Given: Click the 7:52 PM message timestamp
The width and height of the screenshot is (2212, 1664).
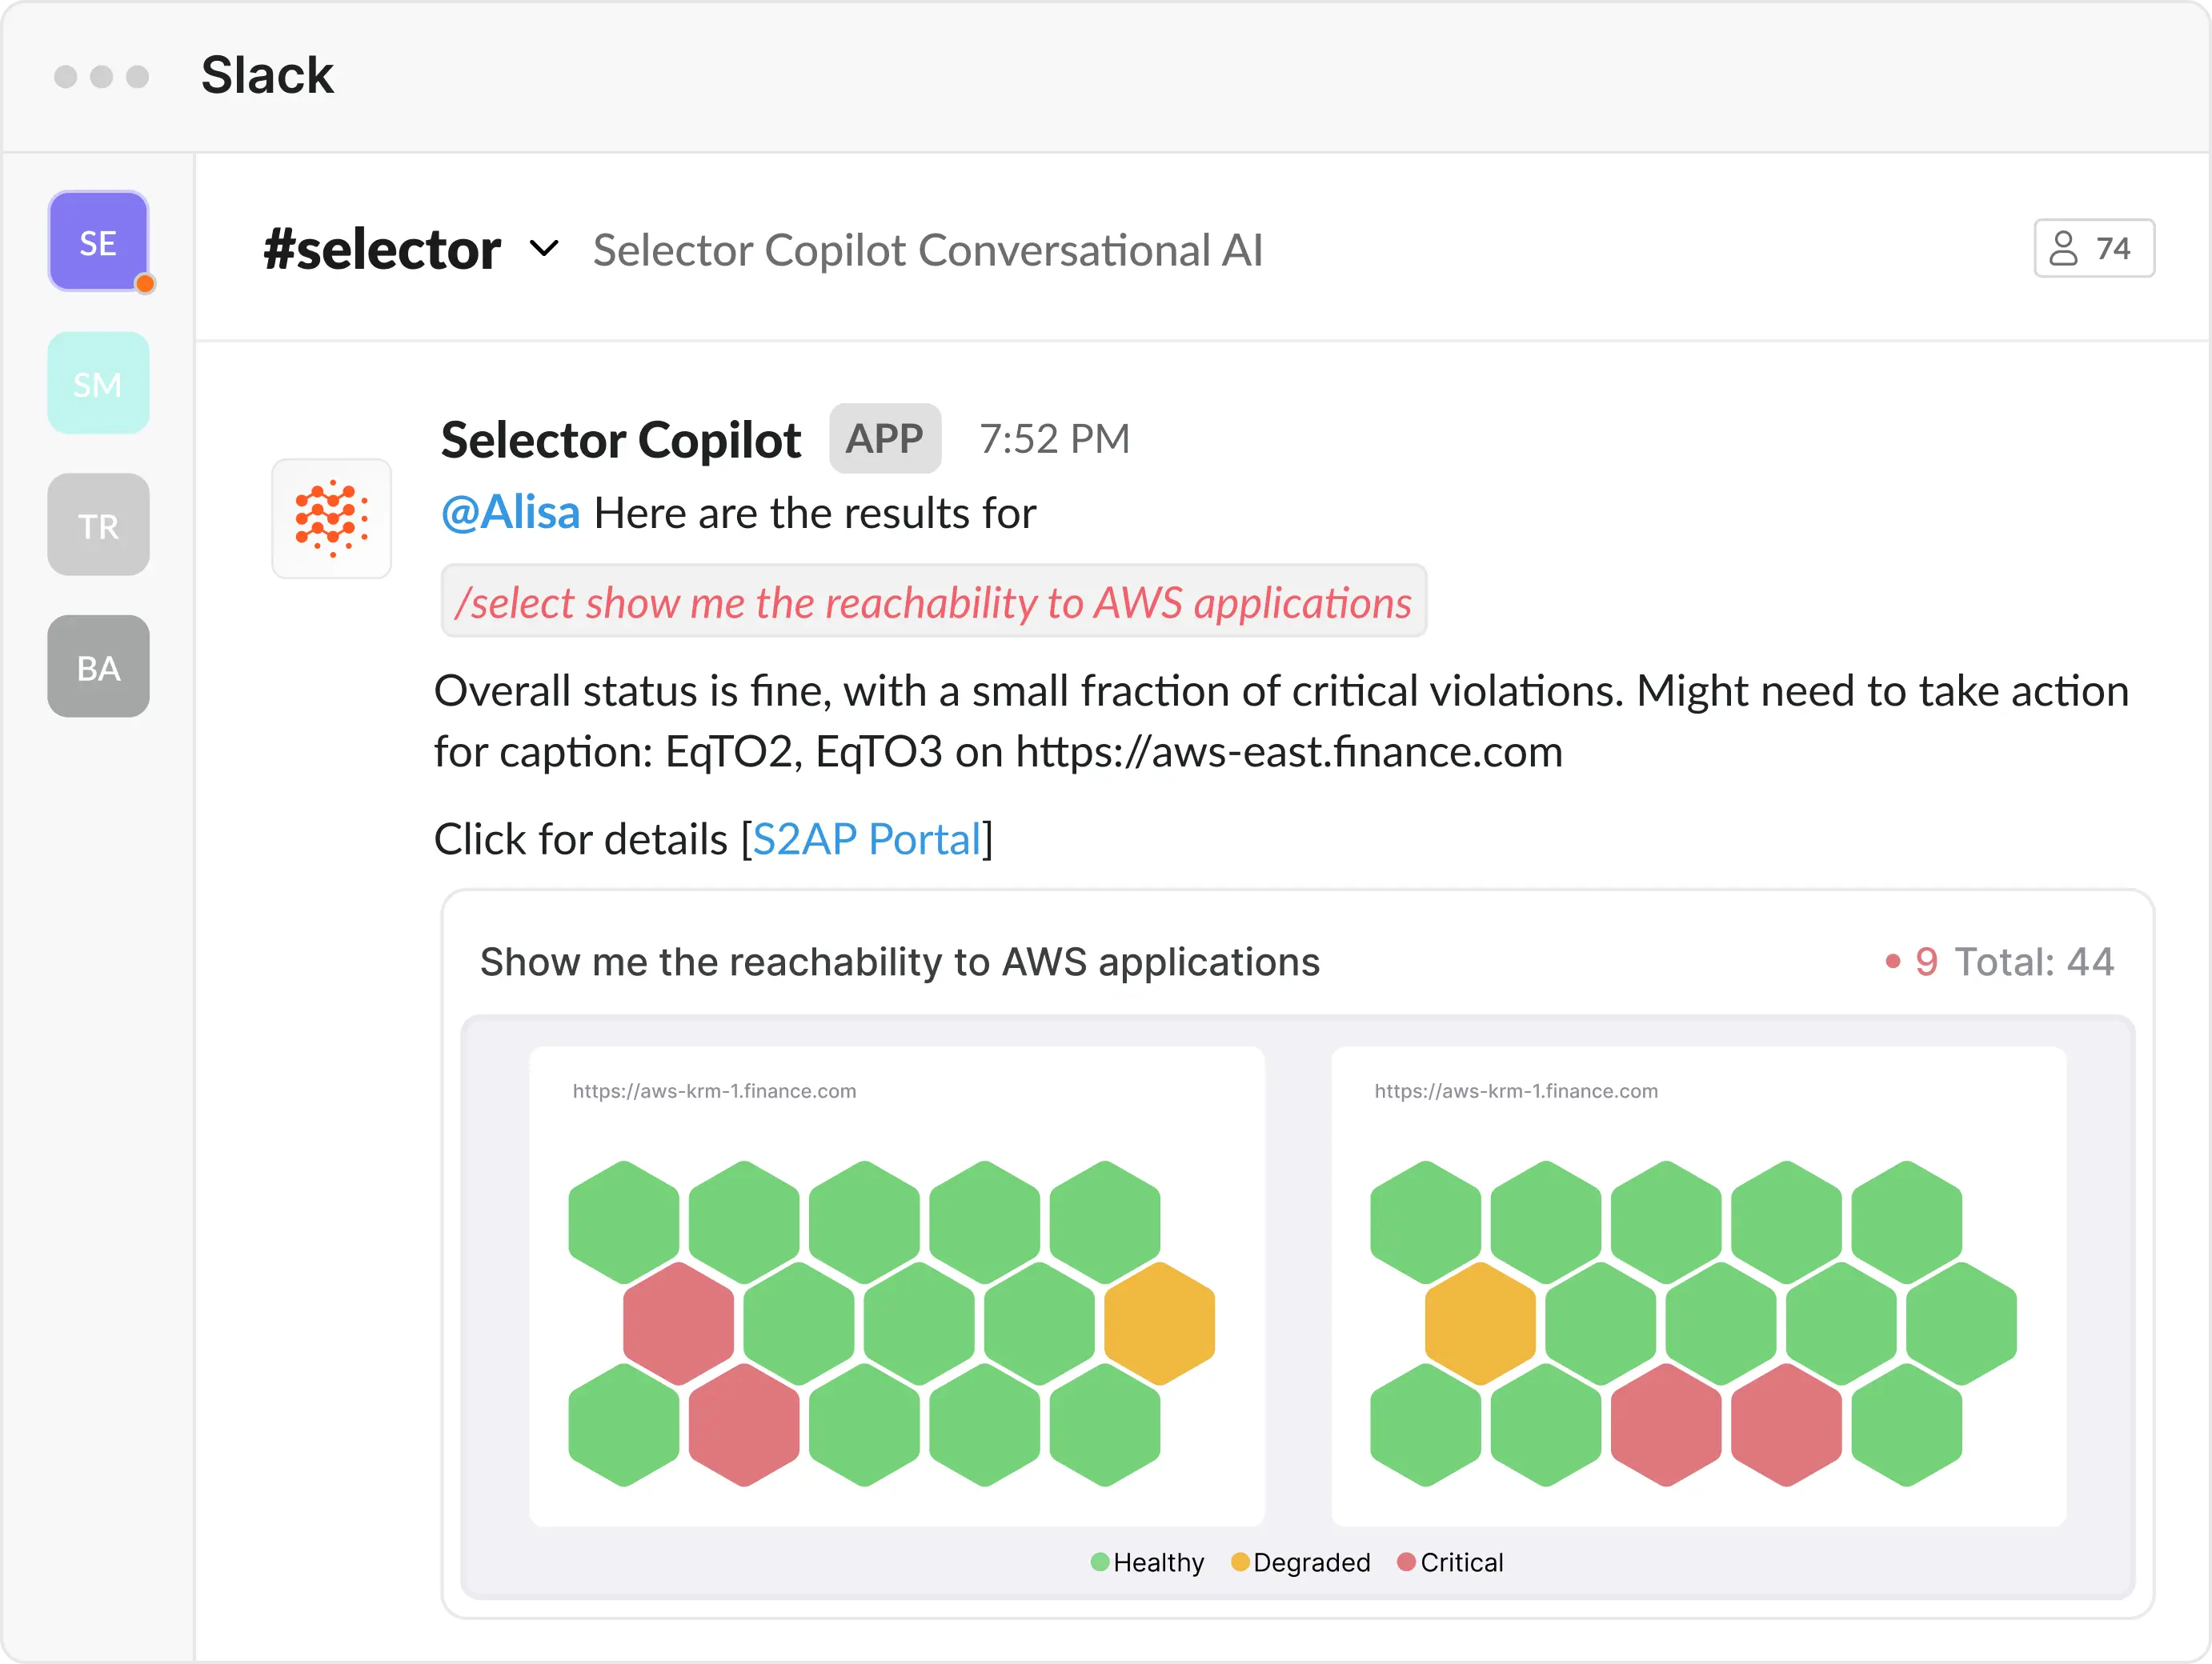Looking at the screenshot, I should [1054, 438].
